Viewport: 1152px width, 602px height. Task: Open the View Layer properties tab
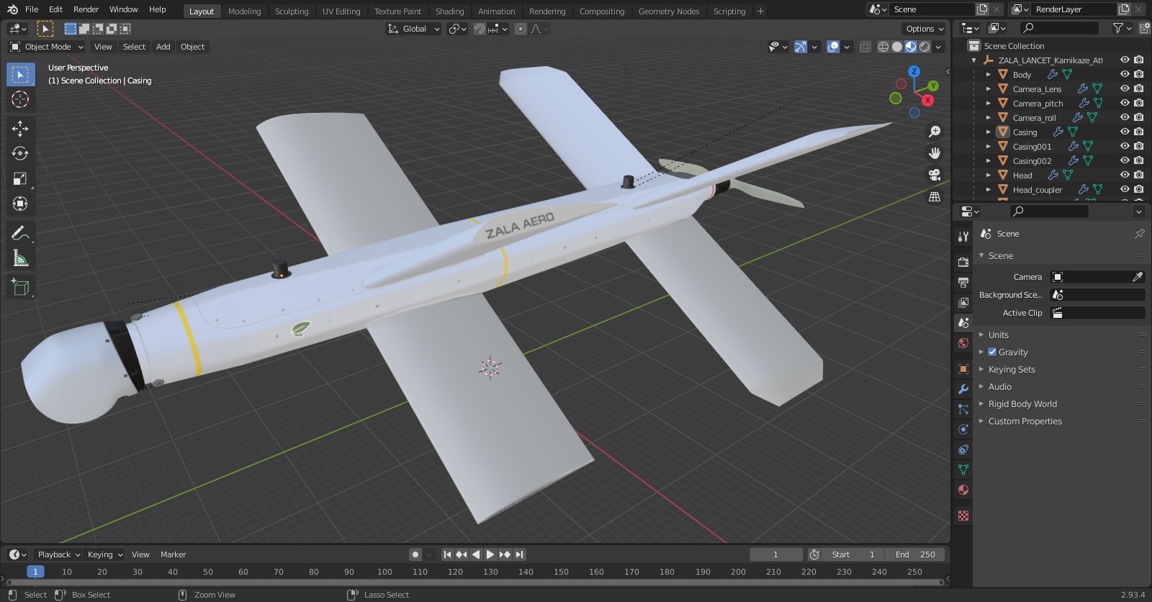(x=963, y=303)
